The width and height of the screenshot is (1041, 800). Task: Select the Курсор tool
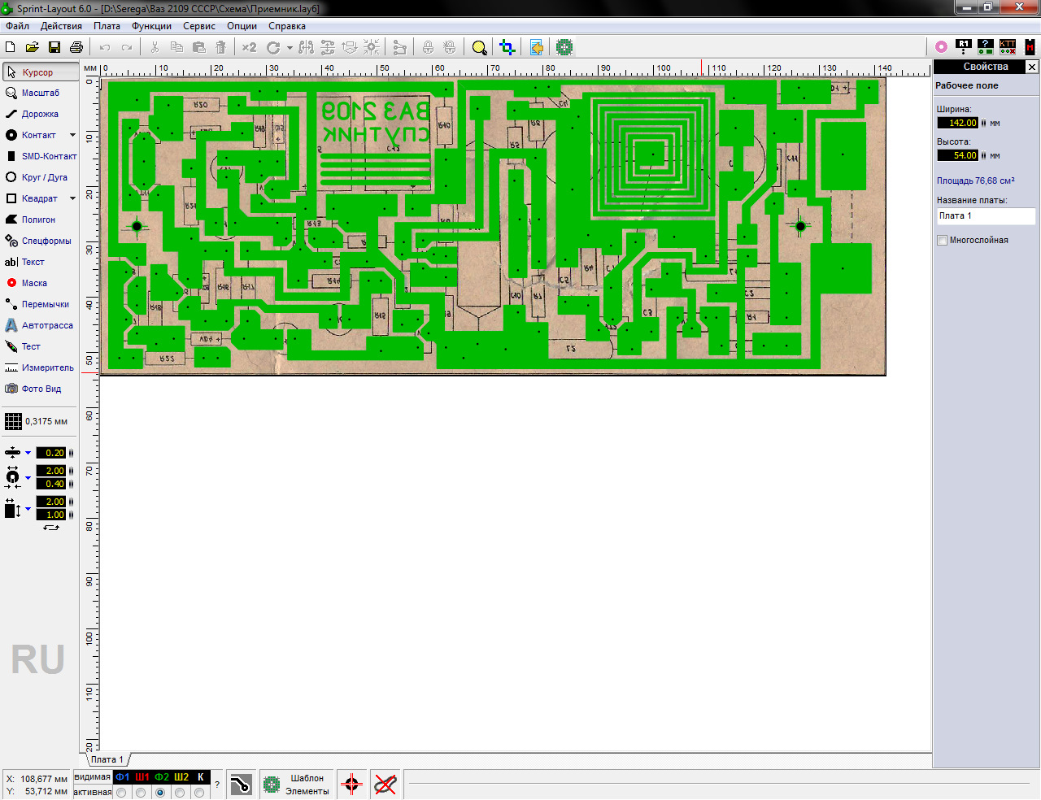pyautogui.click(x=41, y=72)
